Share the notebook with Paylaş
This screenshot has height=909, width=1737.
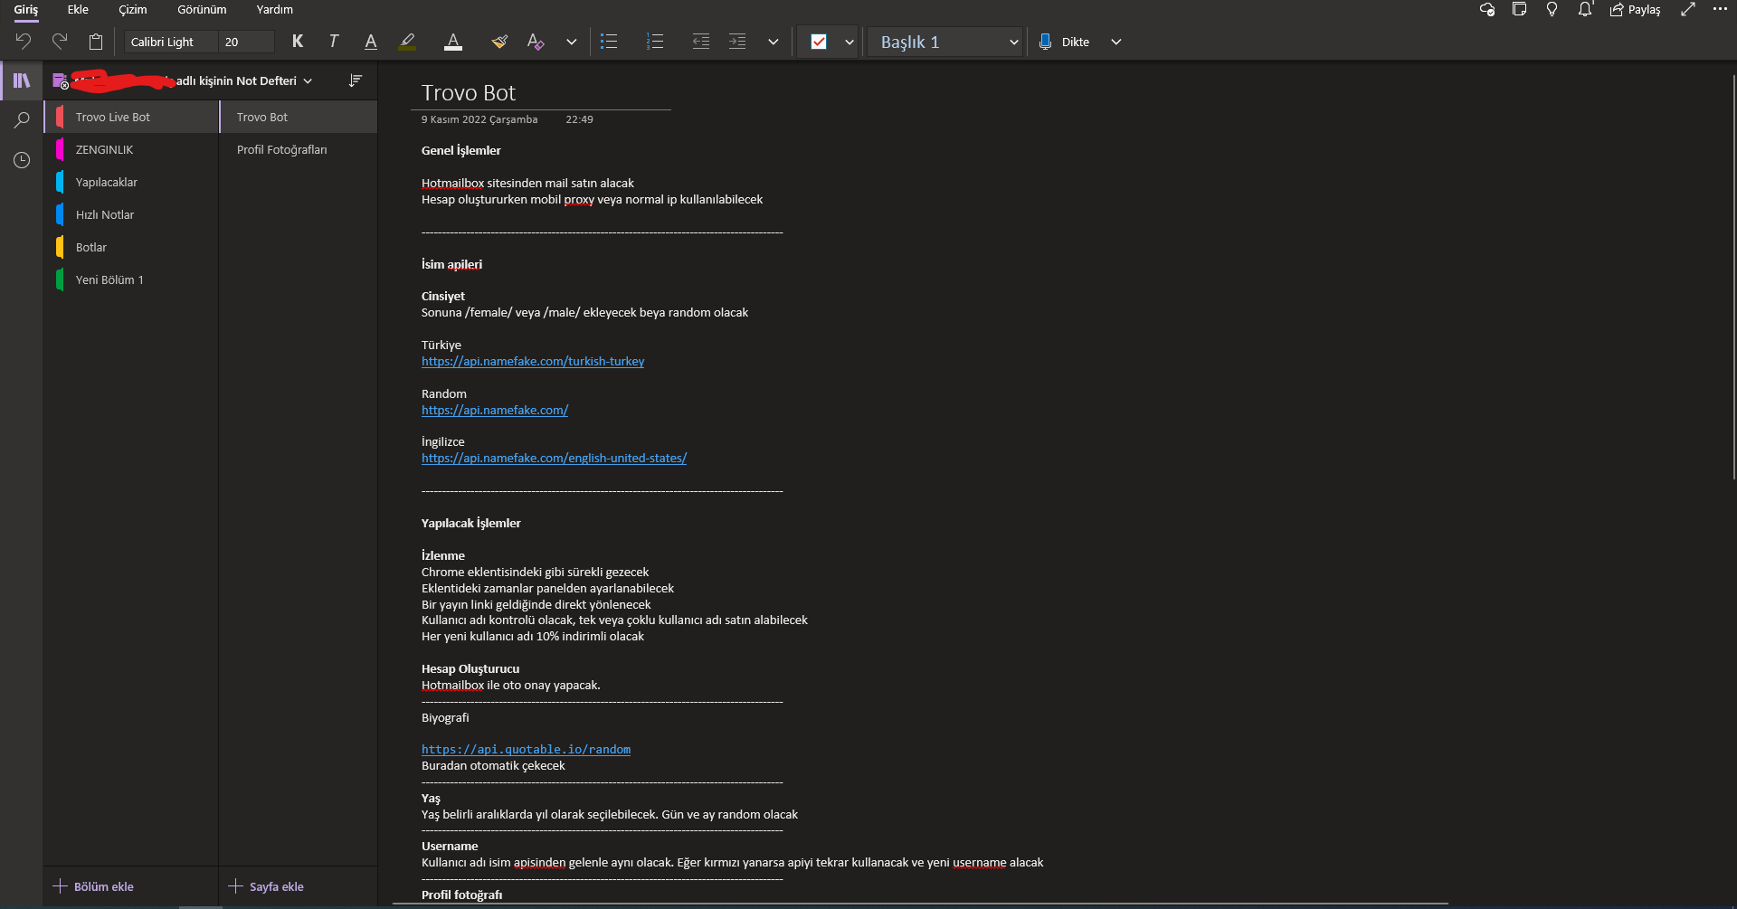[x=1636, y=10]
